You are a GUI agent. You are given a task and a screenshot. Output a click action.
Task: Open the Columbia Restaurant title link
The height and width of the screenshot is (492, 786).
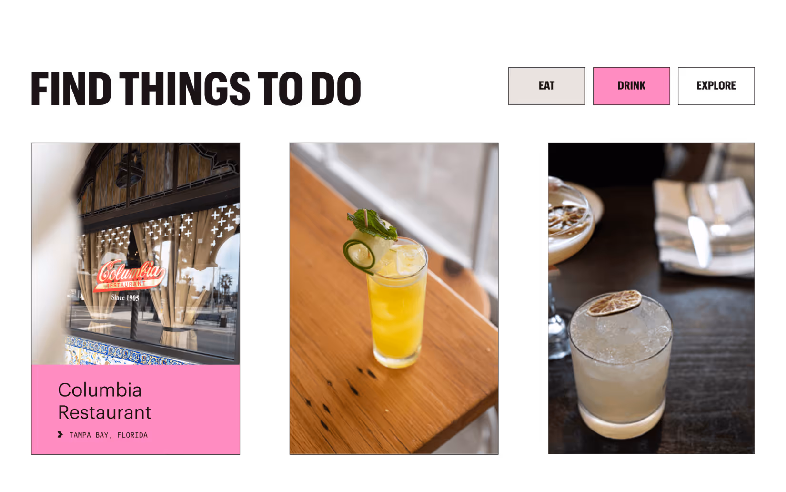click(x=105, y=401)
